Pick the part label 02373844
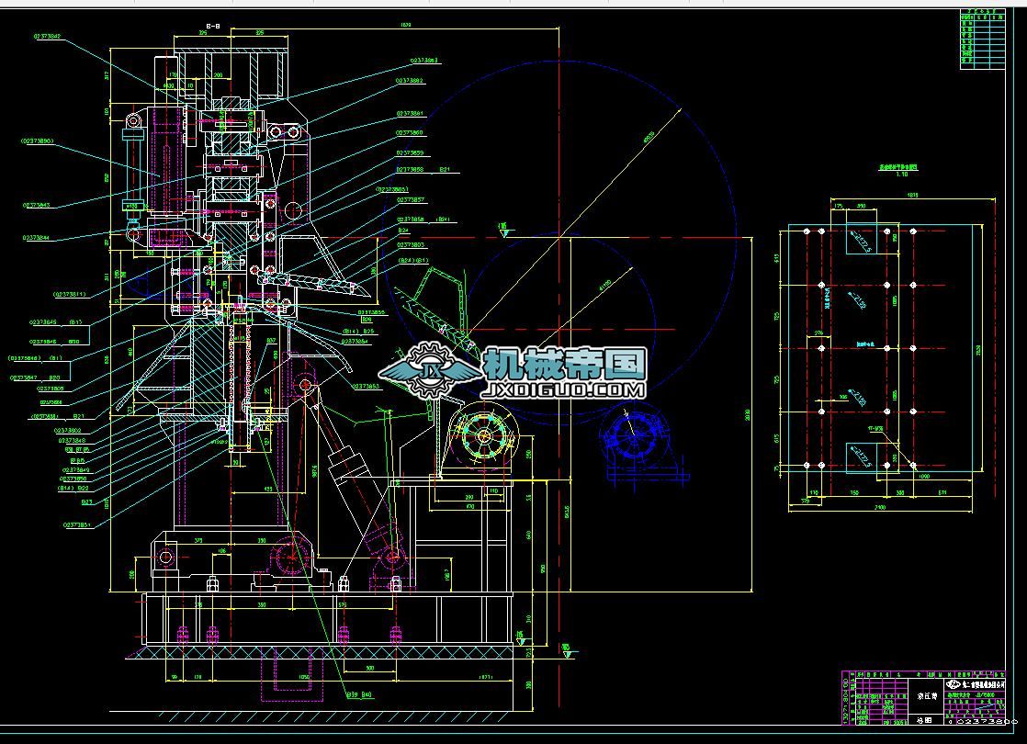The height and width of the screenshot is (744, 1027). click(x=36, y=238)
